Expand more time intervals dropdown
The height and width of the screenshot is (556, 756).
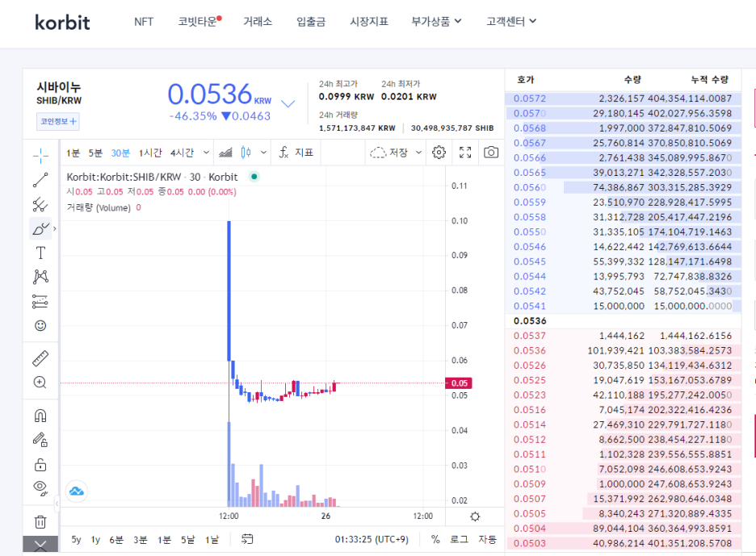coord(206,153)
